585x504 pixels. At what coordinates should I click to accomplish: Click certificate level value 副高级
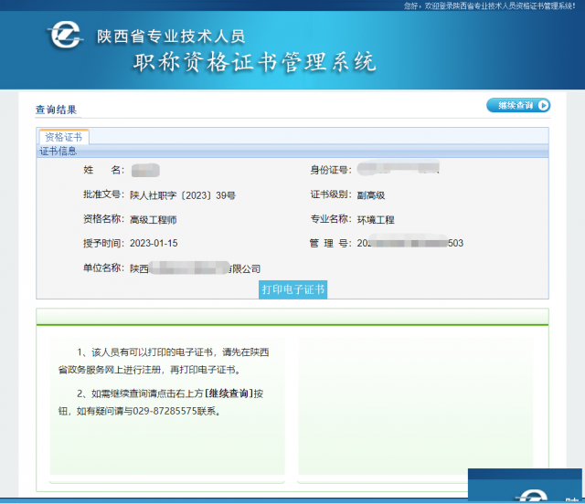point(371,195)
